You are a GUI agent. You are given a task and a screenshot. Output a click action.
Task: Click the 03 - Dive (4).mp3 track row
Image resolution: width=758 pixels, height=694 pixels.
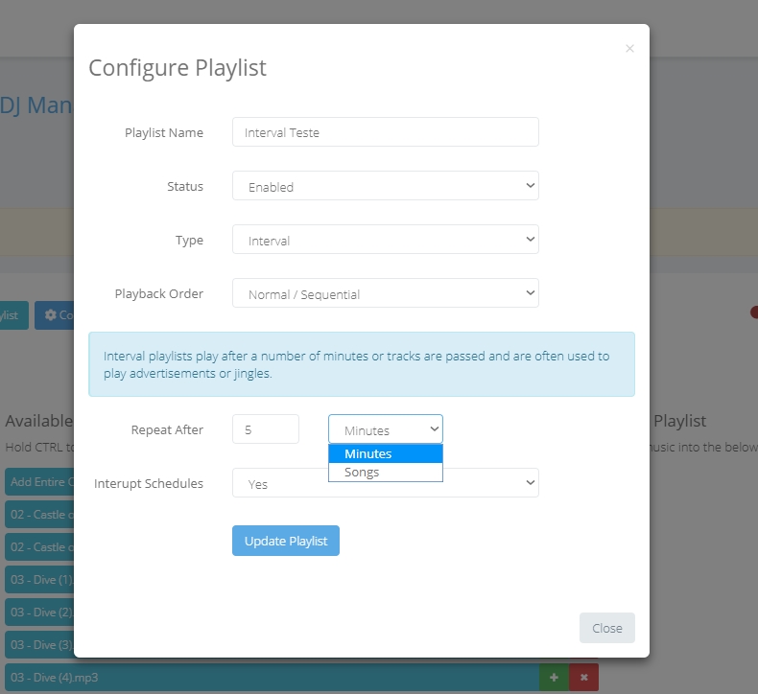click(272, 678)
